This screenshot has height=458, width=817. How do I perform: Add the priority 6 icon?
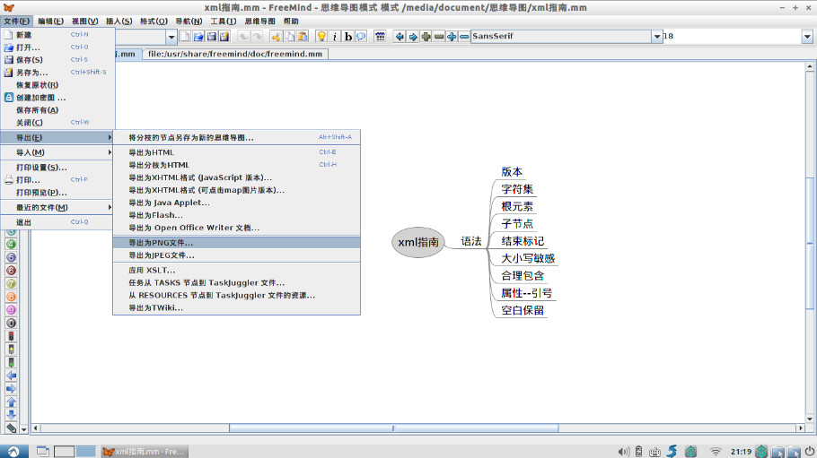11,270
